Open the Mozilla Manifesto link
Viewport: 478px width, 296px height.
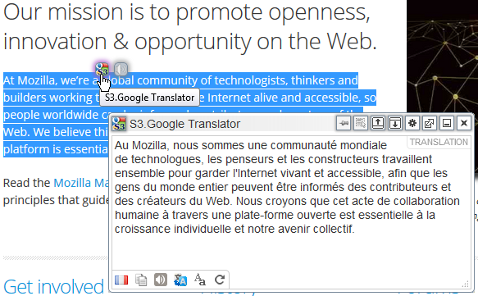click(81, 183)
